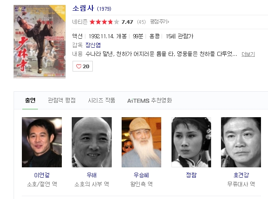268x199 pixels.
Task: Click the 호견강 actor photo
Action: (241, 142)
